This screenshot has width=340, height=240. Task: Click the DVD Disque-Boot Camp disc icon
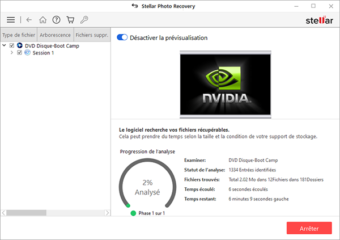pyautogui.click(x=20, y=45)
